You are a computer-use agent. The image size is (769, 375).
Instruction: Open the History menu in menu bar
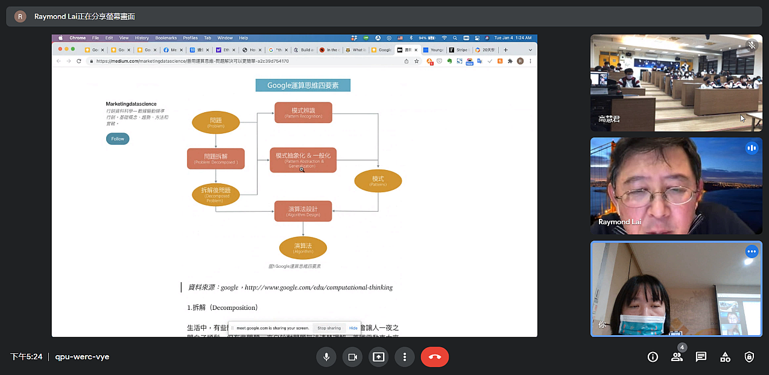[x=142, y=38]
